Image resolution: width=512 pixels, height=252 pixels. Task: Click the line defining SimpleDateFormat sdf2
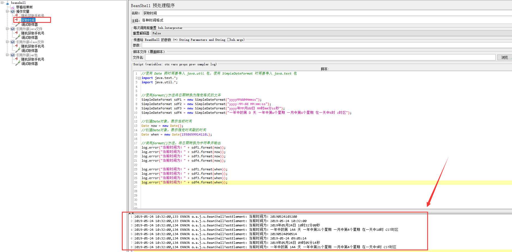coord(206,104)
